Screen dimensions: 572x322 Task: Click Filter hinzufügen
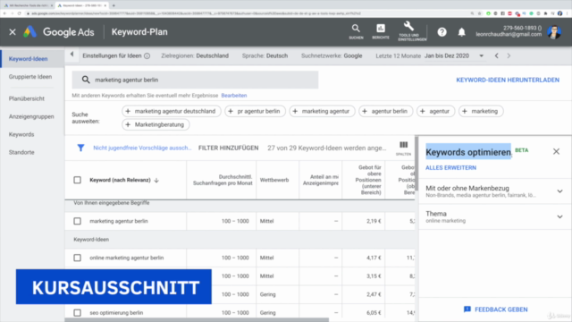click(229, 148)
